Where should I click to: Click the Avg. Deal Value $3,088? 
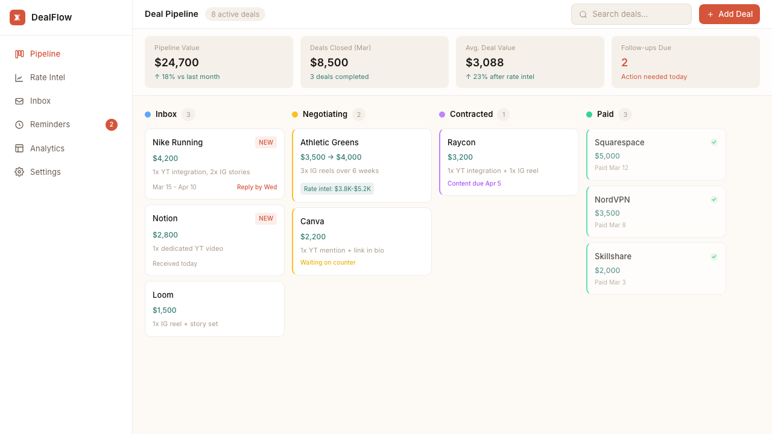485,62
